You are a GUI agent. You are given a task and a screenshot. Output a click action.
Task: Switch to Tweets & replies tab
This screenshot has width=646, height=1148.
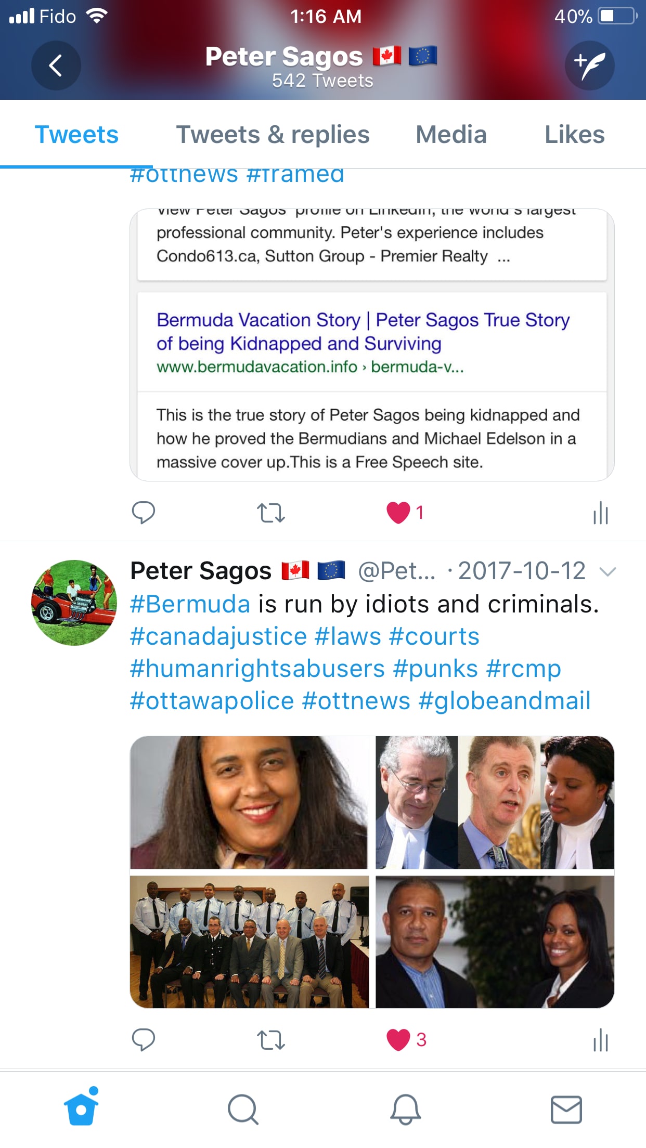[273, 135]
